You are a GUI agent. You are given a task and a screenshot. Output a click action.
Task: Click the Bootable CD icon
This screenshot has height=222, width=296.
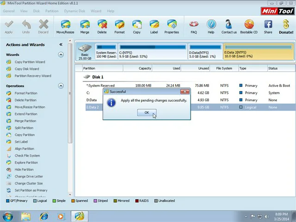pos(249,25)
